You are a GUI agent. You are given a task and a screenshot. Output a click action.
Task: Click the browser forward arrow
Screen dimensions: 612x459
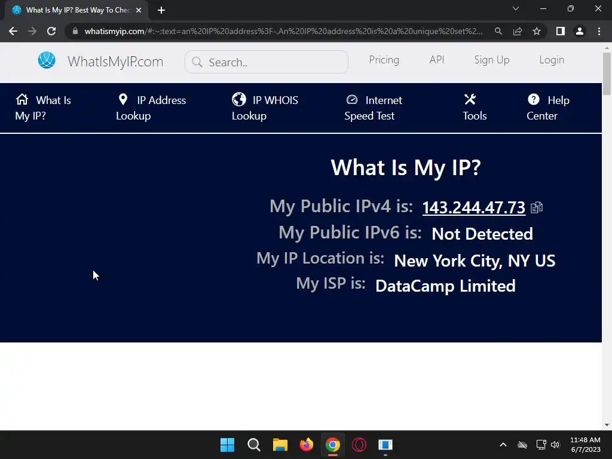click(32, 31)
